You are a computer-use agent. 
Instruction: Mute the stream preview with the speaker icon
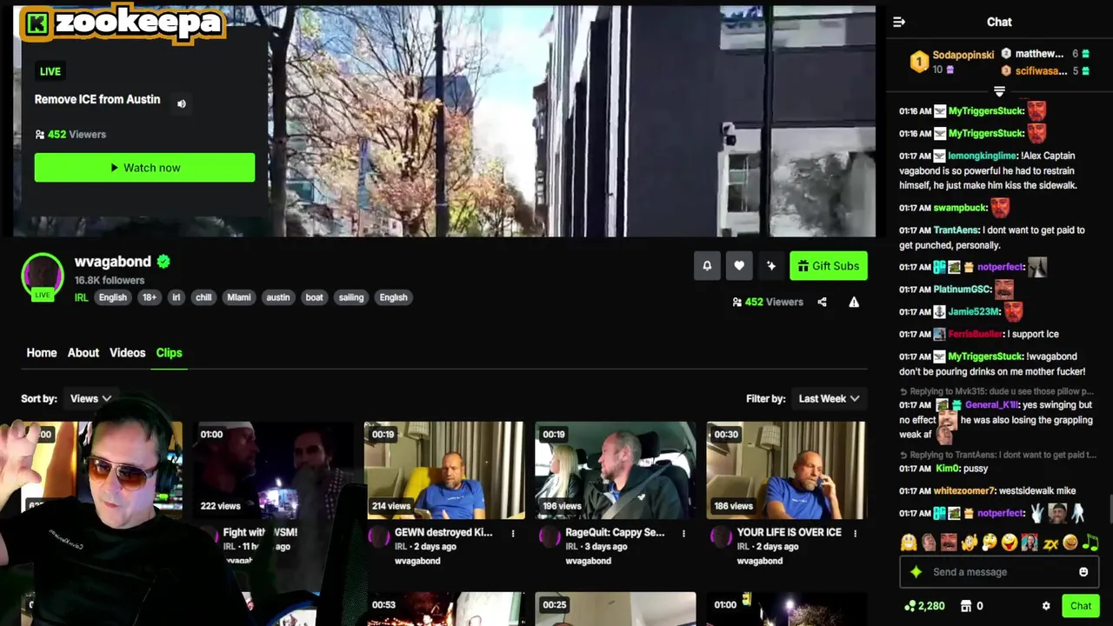coord(182,103)
